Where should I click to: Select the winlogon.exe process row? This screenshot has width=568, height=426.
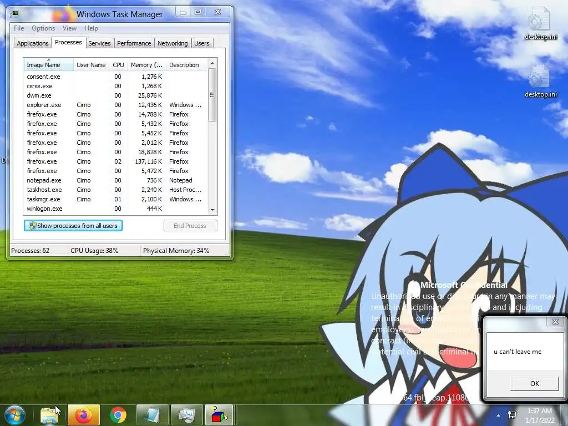pos(115,209)
